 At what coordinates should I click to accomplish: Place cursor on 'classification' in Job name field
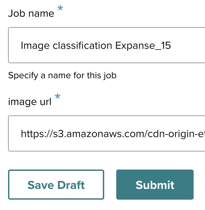(83, 45)
